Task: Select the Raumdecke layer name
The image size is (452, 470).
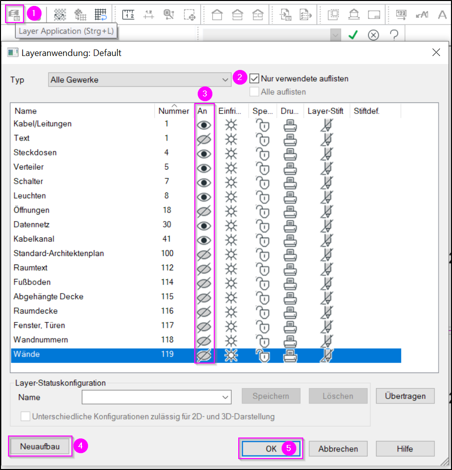Action: pyautogui.click(x=35, y=311)
